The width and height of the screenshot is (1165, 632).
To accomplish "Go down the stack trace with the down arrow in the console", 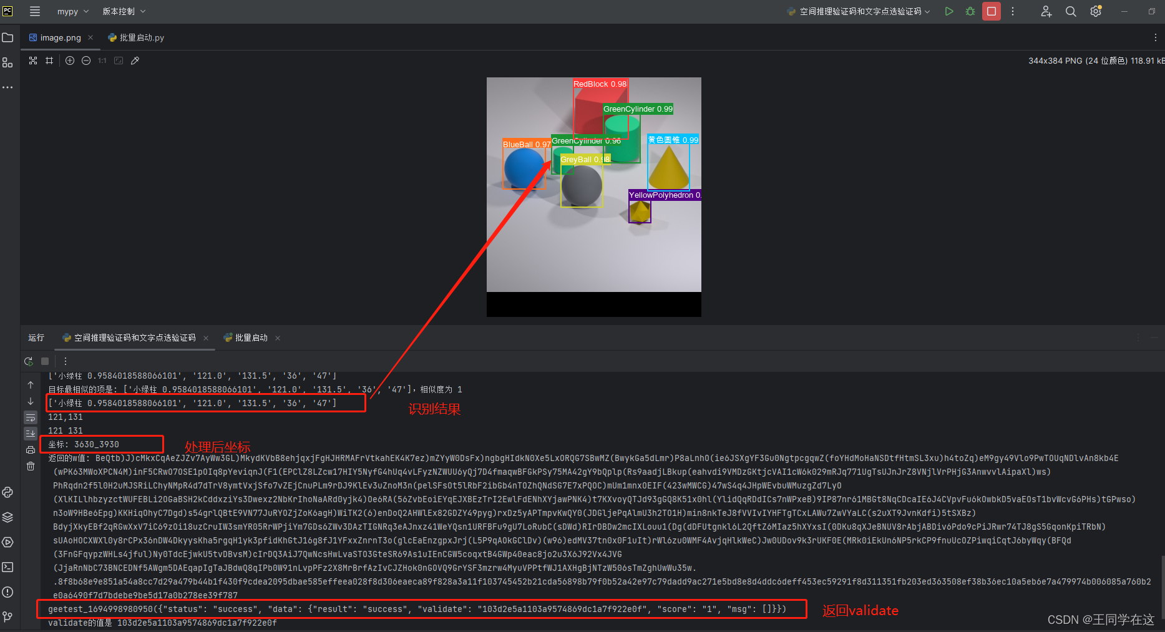I will 31,401.
